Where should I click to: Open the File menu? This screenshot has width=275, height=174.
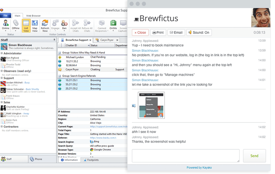tap(6, 16)
